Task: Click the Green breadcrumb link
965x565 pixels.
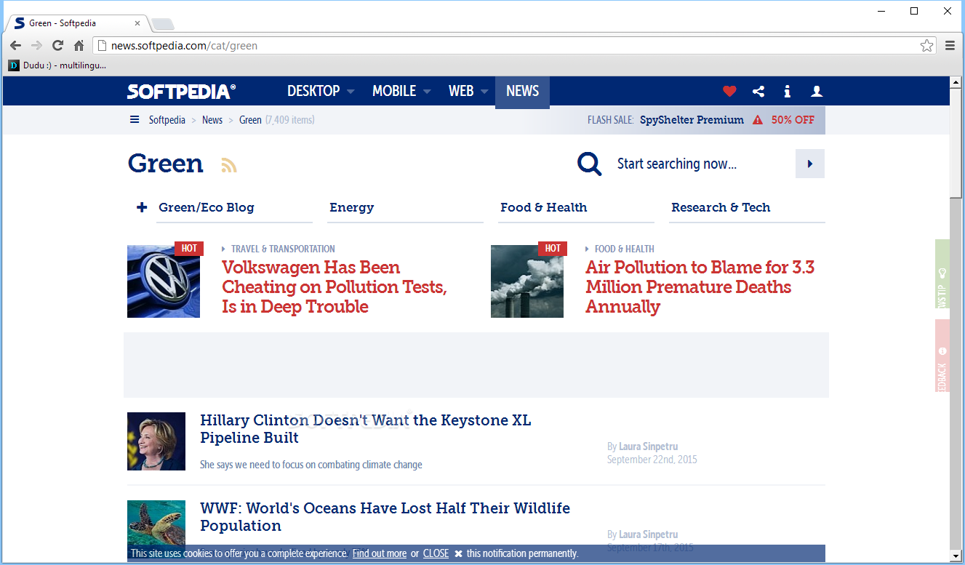Action: click(250, 120)
